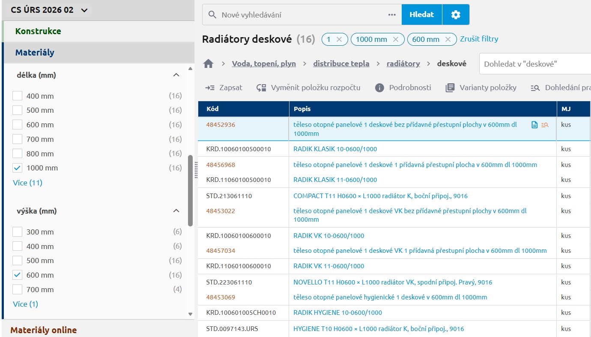Screen dimensions: 591x337
Task: Click the filter panel scrollbar thumb
Action: [x=191, y=190]
